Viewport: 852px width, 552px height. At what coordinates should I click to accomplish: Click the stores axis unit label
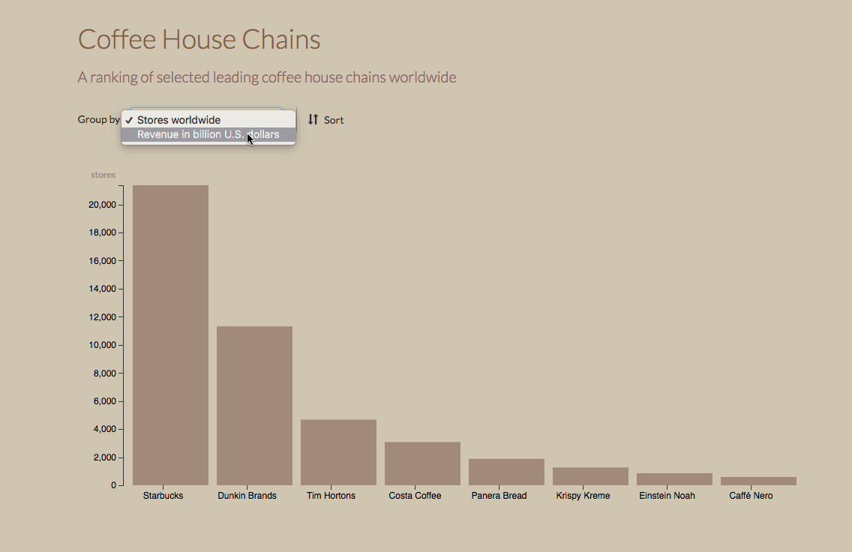point(103,175)
